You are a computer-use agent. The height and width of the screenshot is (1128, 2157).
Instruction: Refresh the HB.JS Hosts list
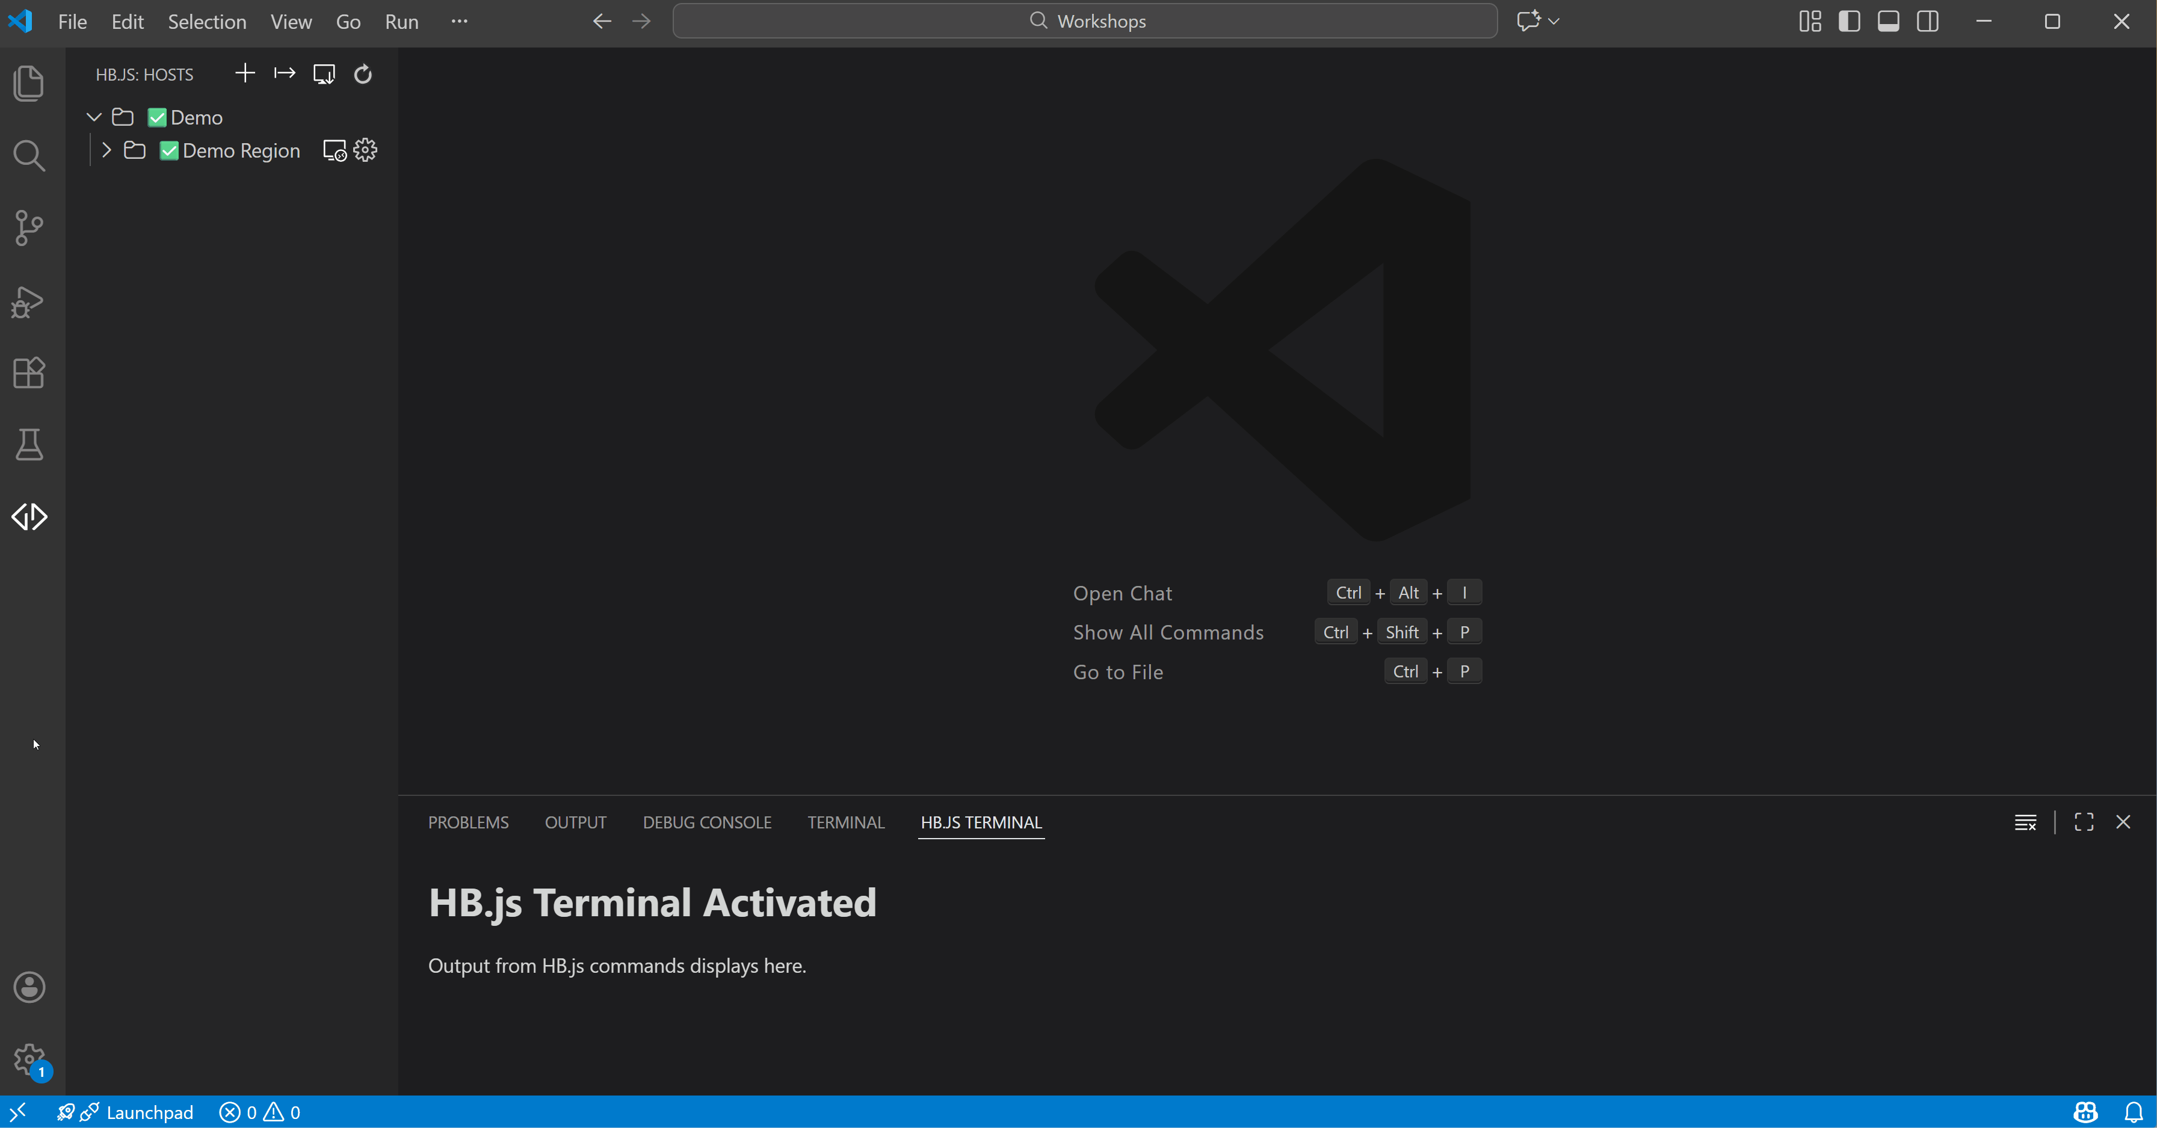pos(362,73)
